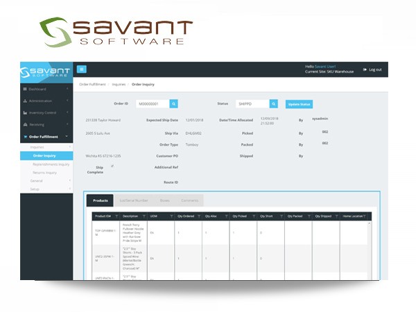Click the customer name '231338 Taylor Howard'
416x312 pixels.
(x=103, y=120)
